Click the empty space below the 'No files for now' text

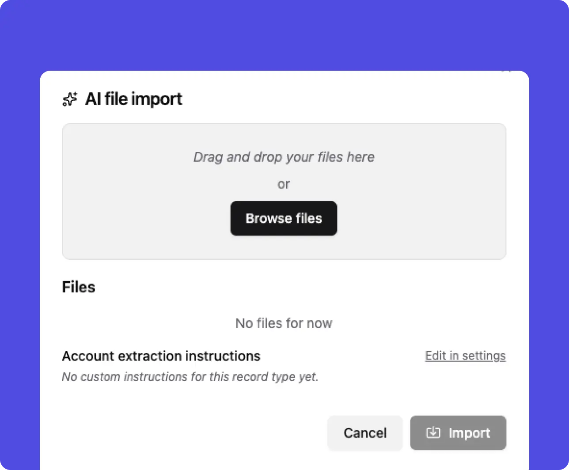(284, 339)
